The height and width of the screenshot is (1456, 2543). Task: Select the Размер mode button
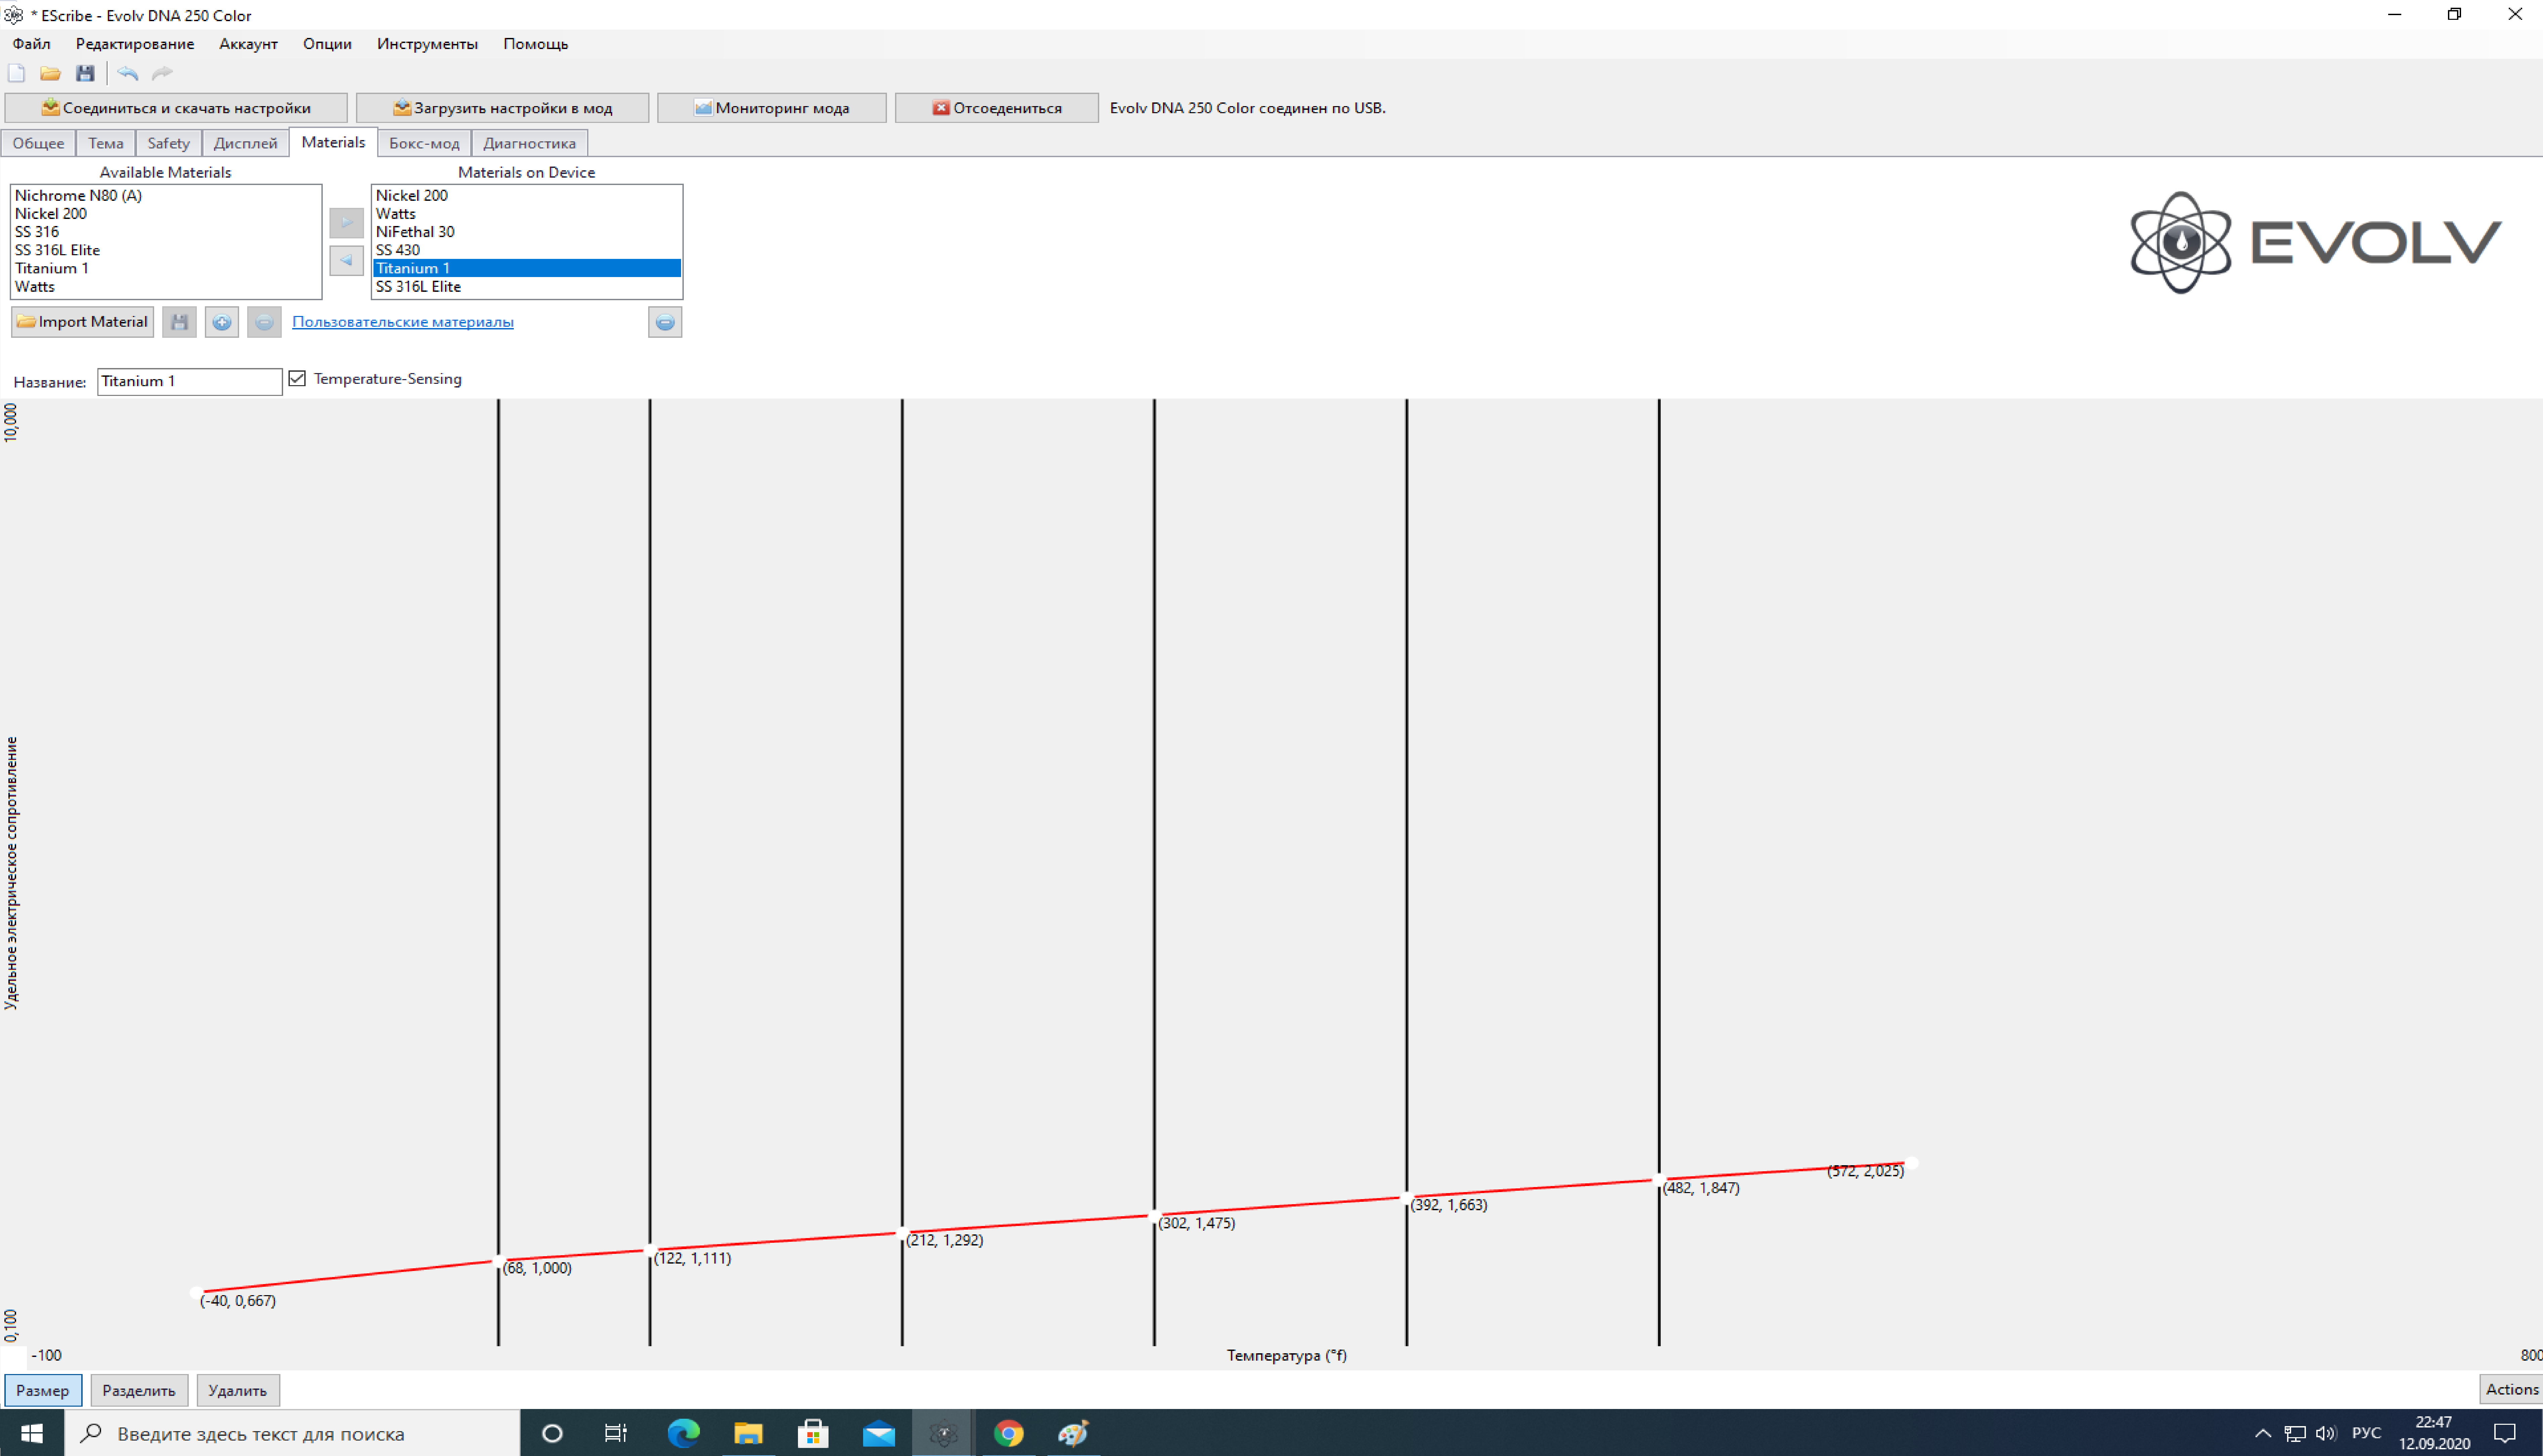point(43,1390)
